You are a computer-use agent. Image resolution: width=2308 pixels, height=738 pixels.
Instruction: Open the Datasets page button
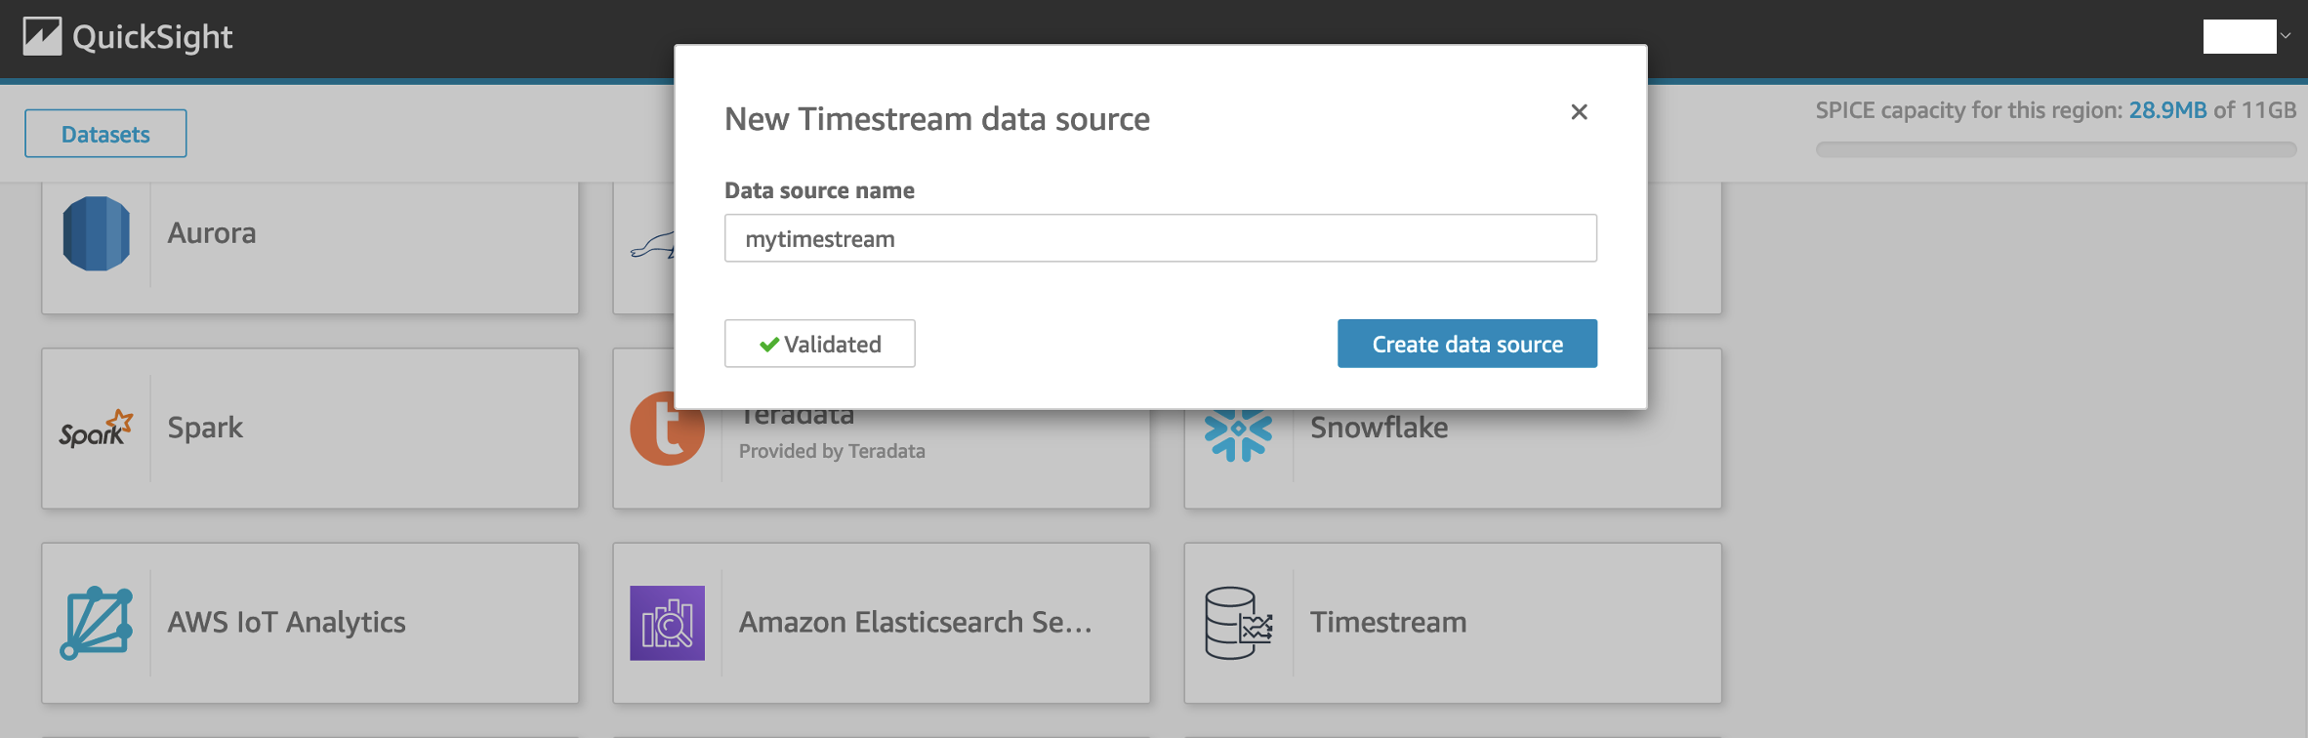[105, 134]
